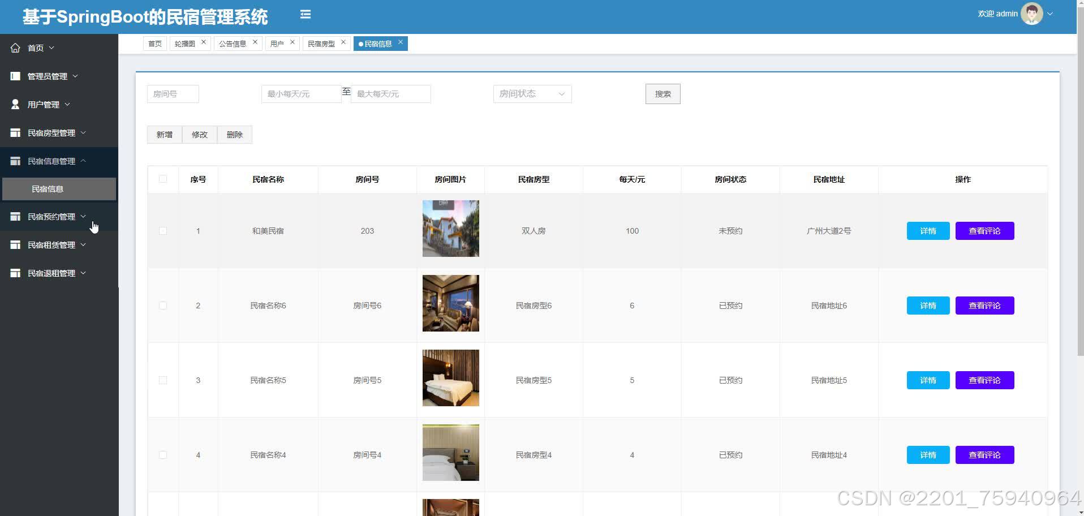Open the admin account dropdown arrow
The height and width of the screenshot is (516, 1084).
1050,14
